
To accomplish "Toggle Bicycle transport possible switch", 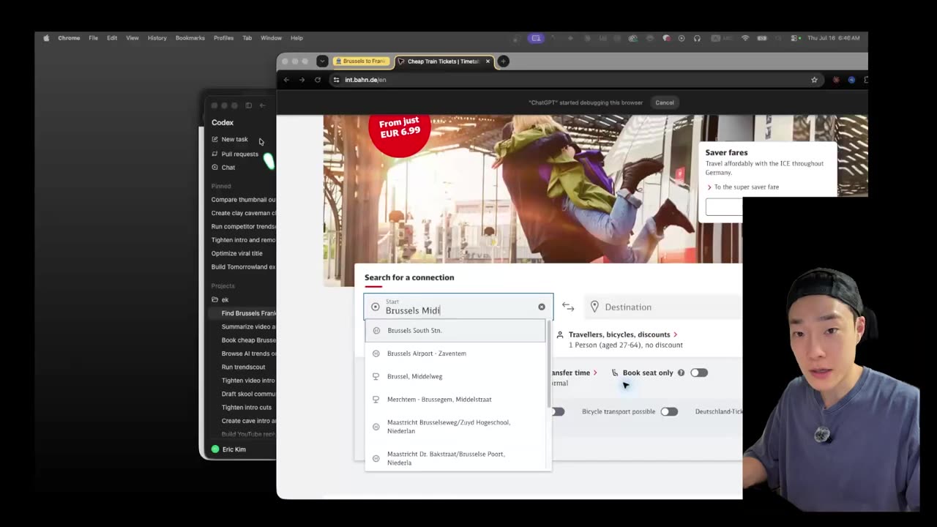I will (x=669, y=411).
